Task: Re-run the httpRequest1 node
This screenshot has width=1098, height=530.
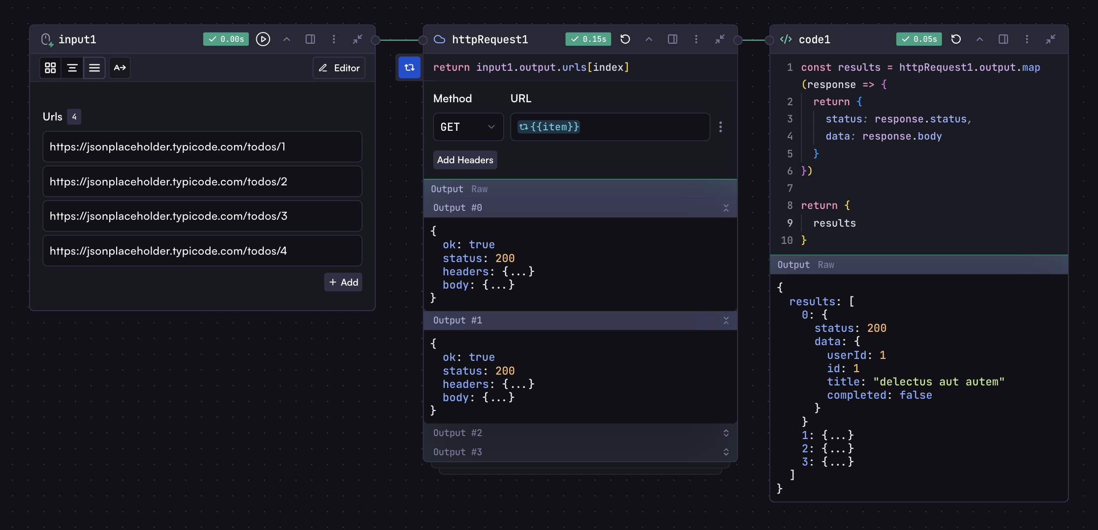Action: pyautogui.click(x=625, y=39)
